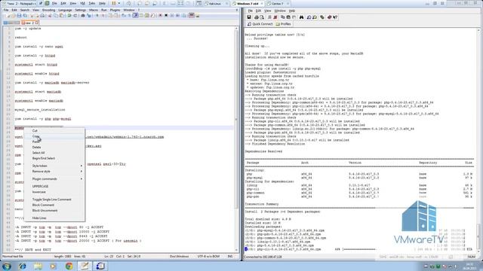Image resolution: width=483 pixels, height=271 pixels.
Task: Choose Block Uncomment in context menu
Action: (45, 211)
